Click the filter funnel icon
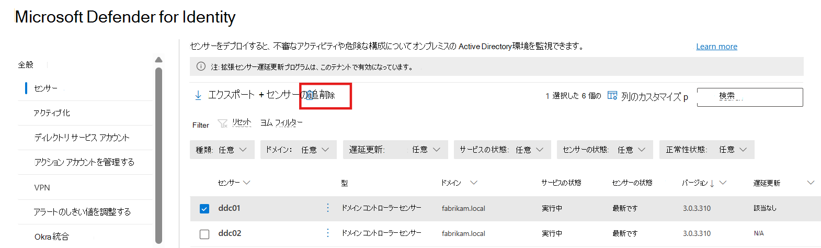The height and width of the screenshot is (248, 821). point(222,123)
